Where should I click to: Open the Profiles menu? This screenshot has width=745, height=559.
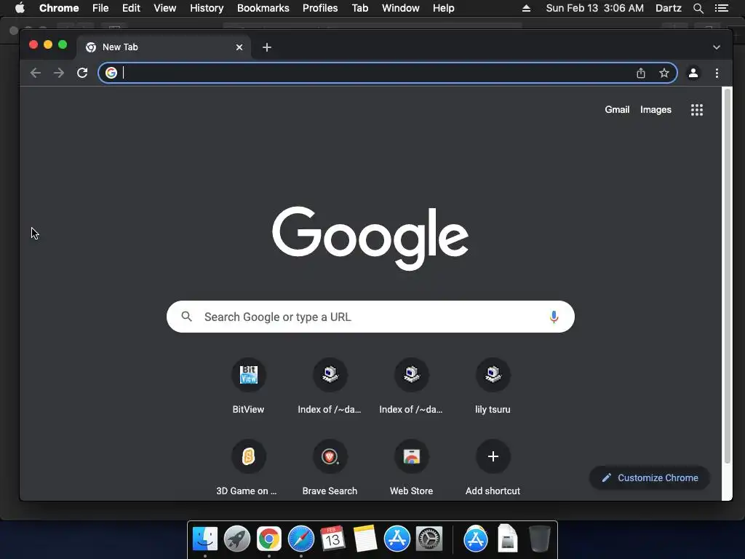click(320, 8)
